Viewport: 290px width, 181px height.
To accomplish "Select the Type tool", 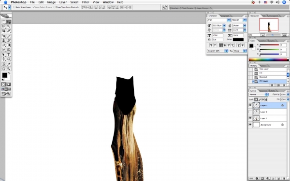I will [x=9, y=55].
